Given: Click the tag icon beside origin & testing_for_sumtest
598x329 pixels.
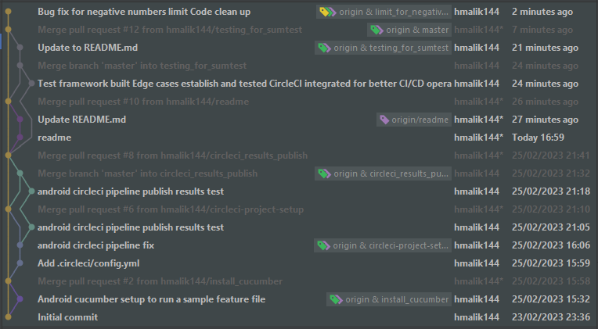Looking at the screenshot, I should click(324, 48).
